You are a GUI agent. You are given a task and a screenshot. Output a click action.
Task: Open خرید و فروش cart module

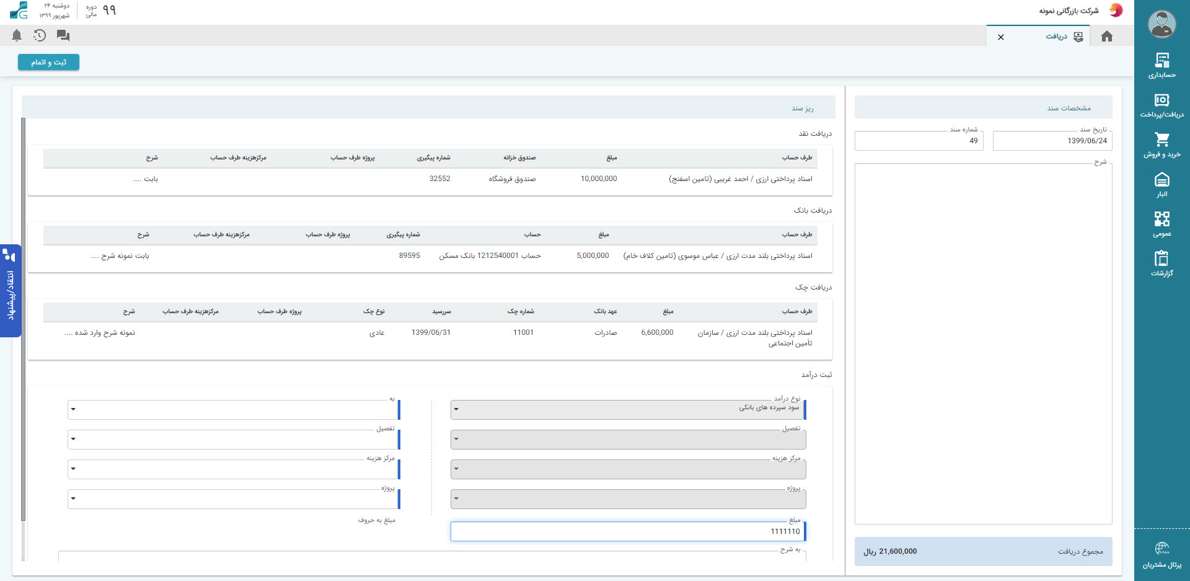[1162, 145]
